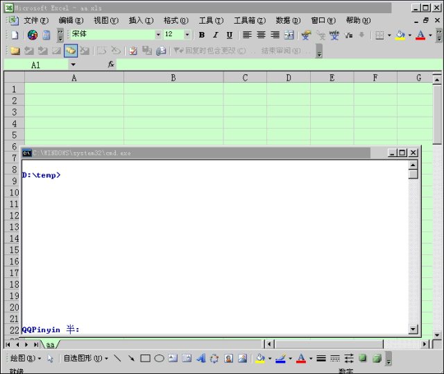Select the Line drawing tool
444x374 pixels.
(x=117, y=359)
